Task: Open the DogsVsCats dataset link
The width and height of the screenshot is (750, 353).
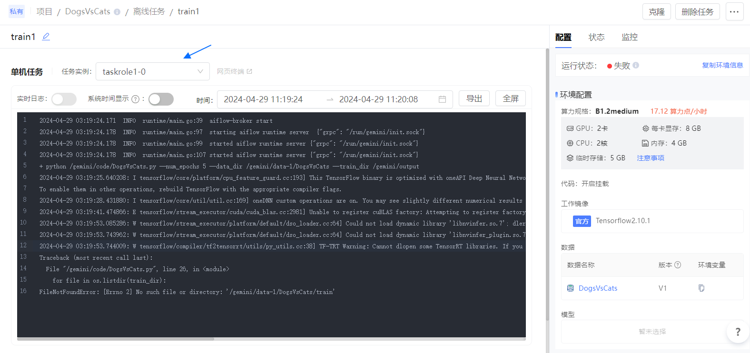Action: click(598, 288)
